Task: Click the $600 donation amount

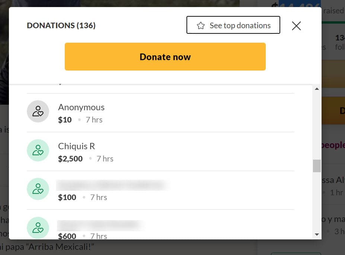Action: click(67, 236)
